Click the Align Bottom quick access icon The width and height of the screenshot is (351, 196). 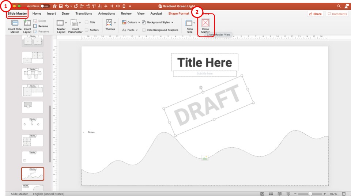100,6
